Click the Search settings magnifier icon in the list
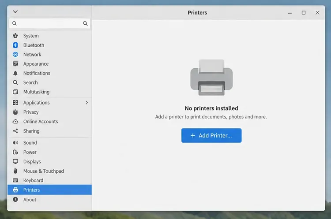331x219 pixels. tap(15, 82)
